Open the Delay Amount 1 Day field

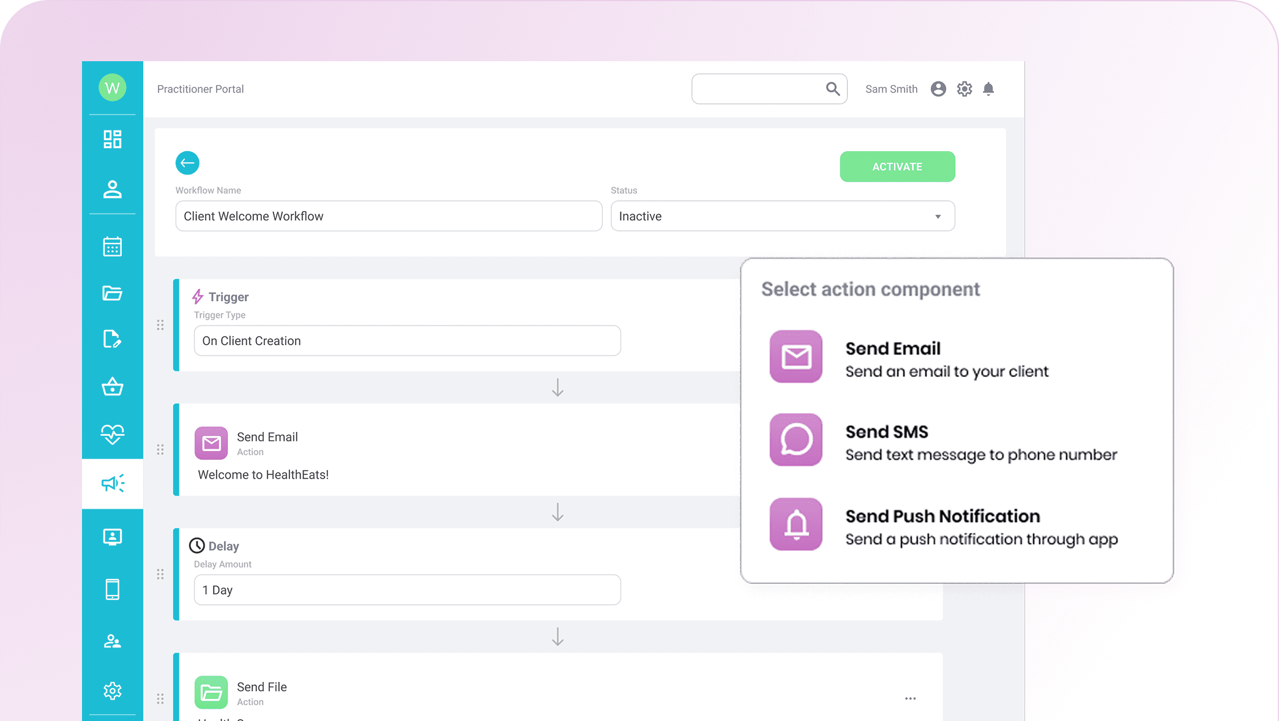407,590
